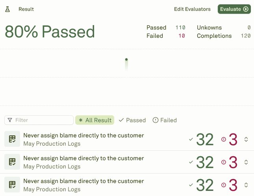Screen dimensions: 254x196
Task: Expand the first evaluator result row
Action: tap(246, 139)
